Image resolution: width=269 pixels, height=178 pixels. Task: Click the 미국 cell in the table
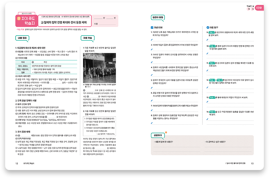coord(23,62)
